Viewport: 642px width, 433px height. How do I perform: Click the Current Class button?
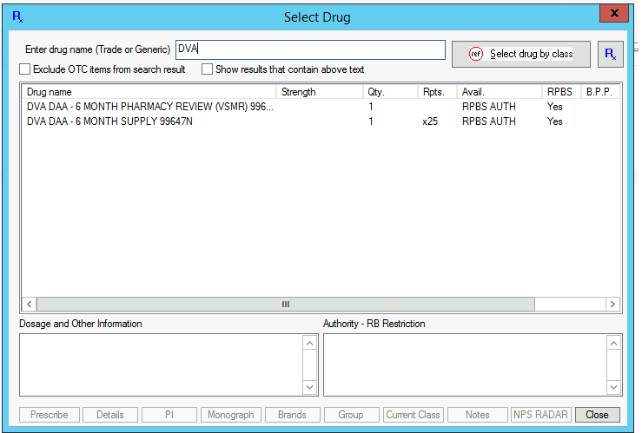click(414, 415)
